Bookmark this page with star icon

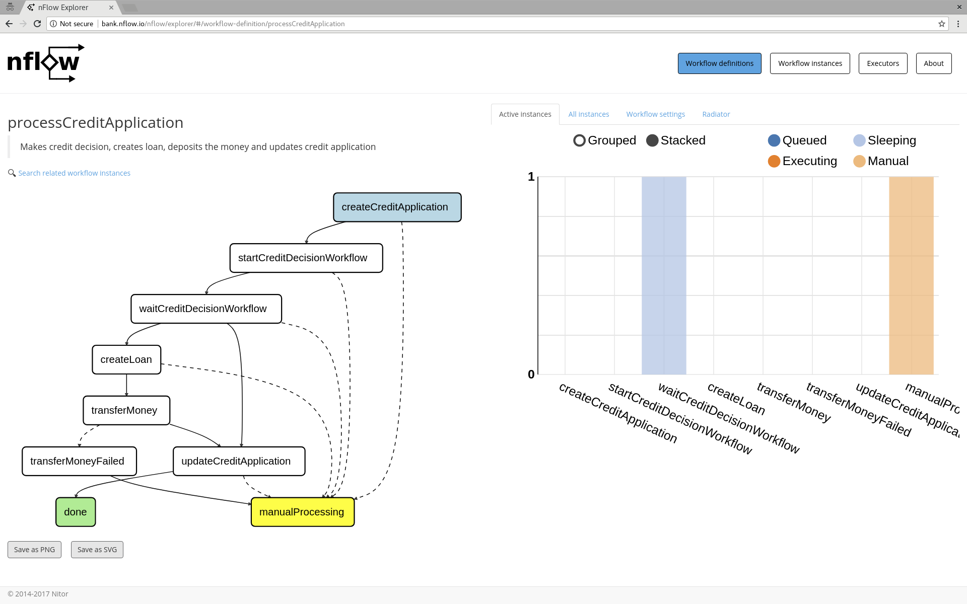tap(941, 24)
